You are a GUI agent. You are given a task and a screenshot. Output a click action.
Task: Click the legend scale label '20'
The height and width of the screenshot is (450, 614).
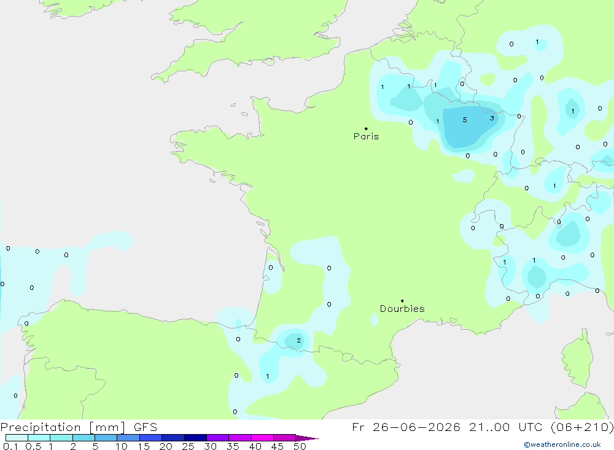pos(166,446)
